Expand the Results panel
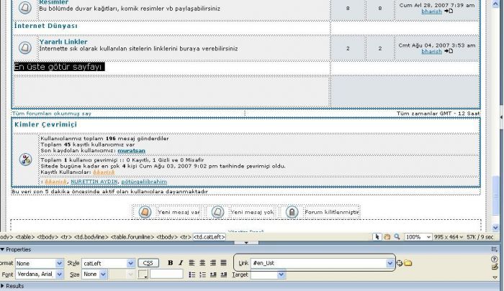The image size is (504, 291). click(4, 286)
